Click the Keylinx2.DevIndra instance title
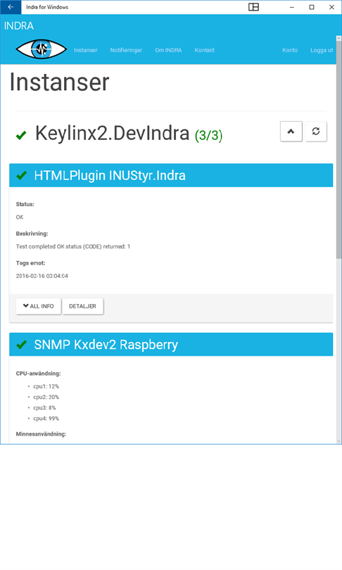Viewport: 342px width, 570px height. pyautogui.click(x=113, y=133)
